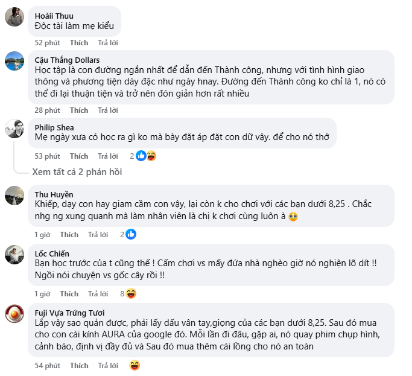Click Fuji Vựa Trứng Tươi's egg avatar
Viewport: 412px width, 376px height.
pyautogui.click(x=14, y=314)
